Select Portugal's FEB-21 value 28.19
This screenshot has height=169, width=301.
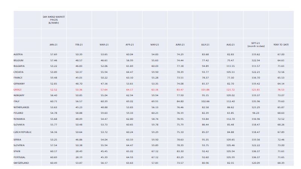[79, 157]
